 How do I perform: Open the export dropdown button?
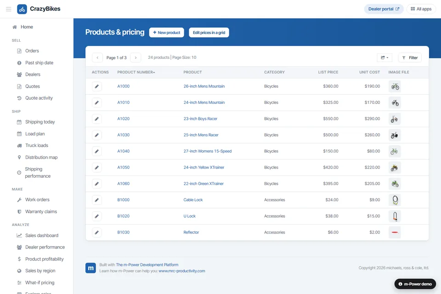coord(384,58)
